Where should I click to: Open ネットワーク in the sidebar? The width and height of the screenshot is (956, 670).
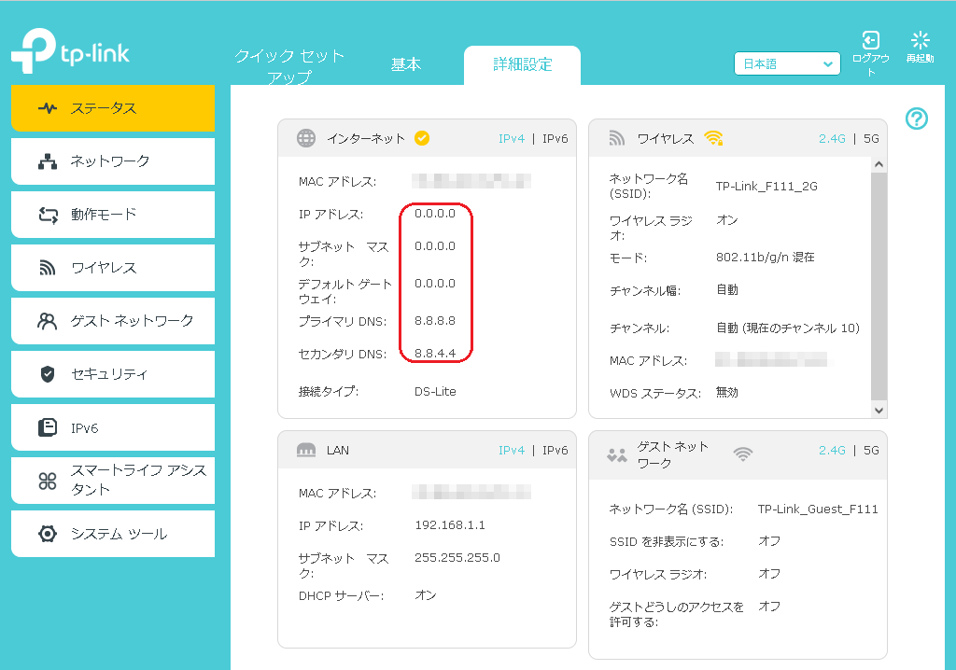[112, 161]
